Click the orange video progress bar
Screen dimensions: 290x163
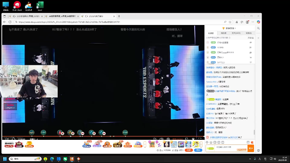click(103, 137)
